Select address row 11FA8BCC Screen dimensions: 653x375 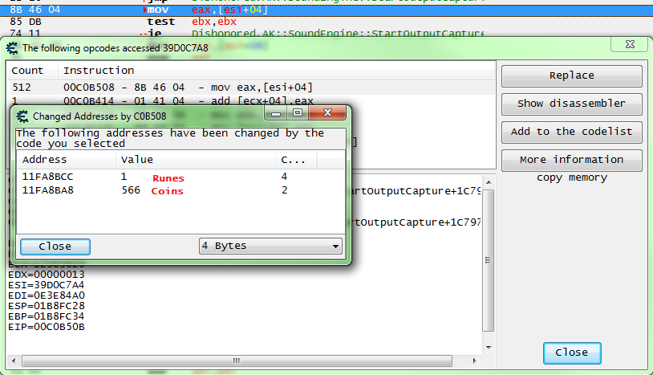tap(180, 177)
